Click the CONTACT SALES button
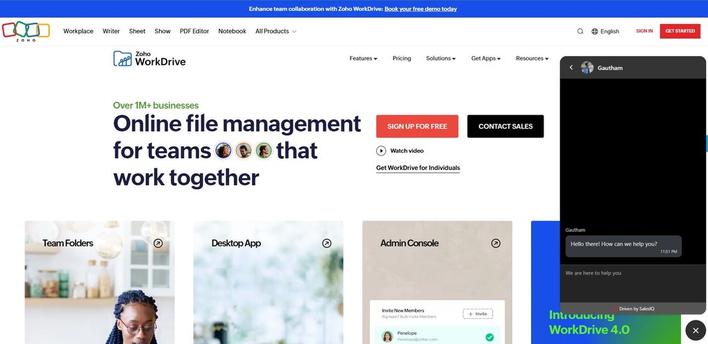The width and height of the screenshot is (708, 344). pyautogui.click(x=505, y=126)
